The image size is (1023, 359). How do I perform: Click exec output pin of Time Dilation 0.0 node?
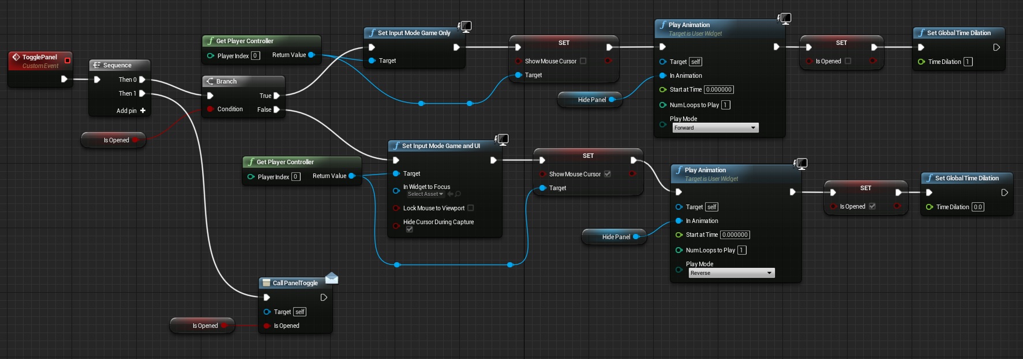(1005, 192)
